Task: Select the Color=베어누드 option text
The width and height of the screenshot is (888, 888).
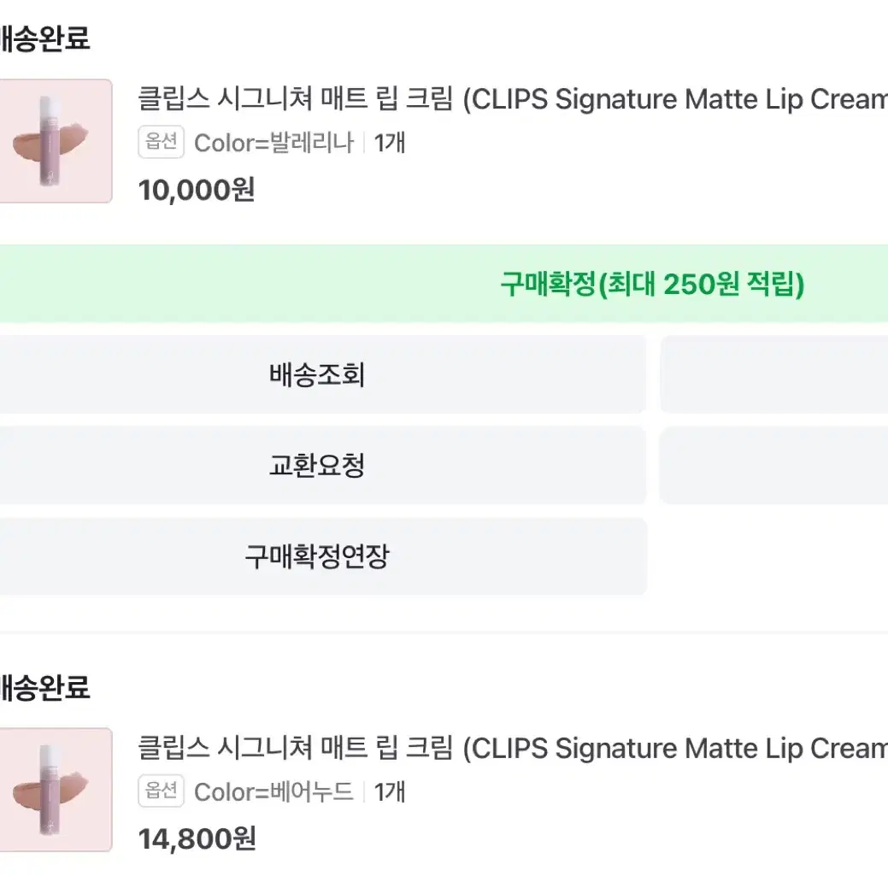Action: 273,791
